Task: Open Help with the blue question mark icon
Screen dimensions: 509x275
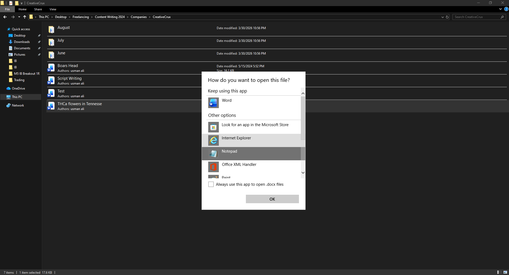Action: (x=506, y=9)
